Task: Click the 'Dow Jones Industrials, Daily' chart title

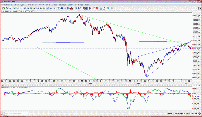Action: tap(17, 11)
